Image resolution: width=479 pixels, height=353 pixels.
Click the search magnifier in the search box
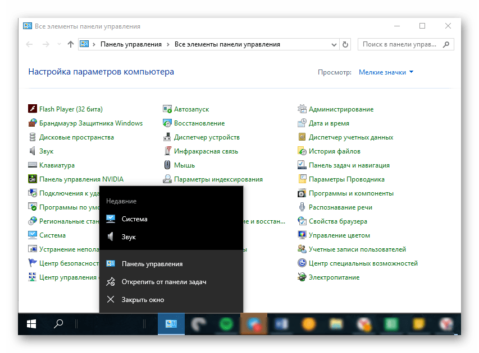pyautogui.click(x=446, y=44)
